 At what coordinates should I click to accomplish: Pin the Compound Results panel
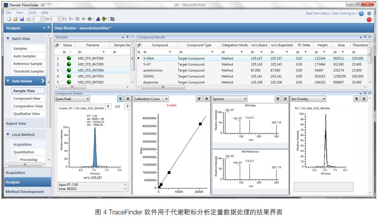coord(365,37)
